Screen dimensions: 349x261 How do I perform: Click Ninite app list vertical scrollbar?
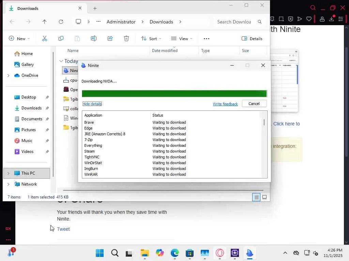tap(264, 122)
